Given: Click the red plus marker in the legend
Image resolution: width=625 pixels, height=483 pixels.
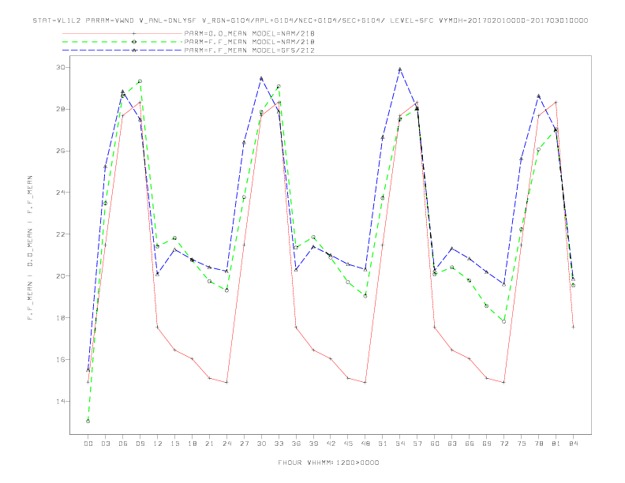Looking at the screenshot, I should [134, 33].
